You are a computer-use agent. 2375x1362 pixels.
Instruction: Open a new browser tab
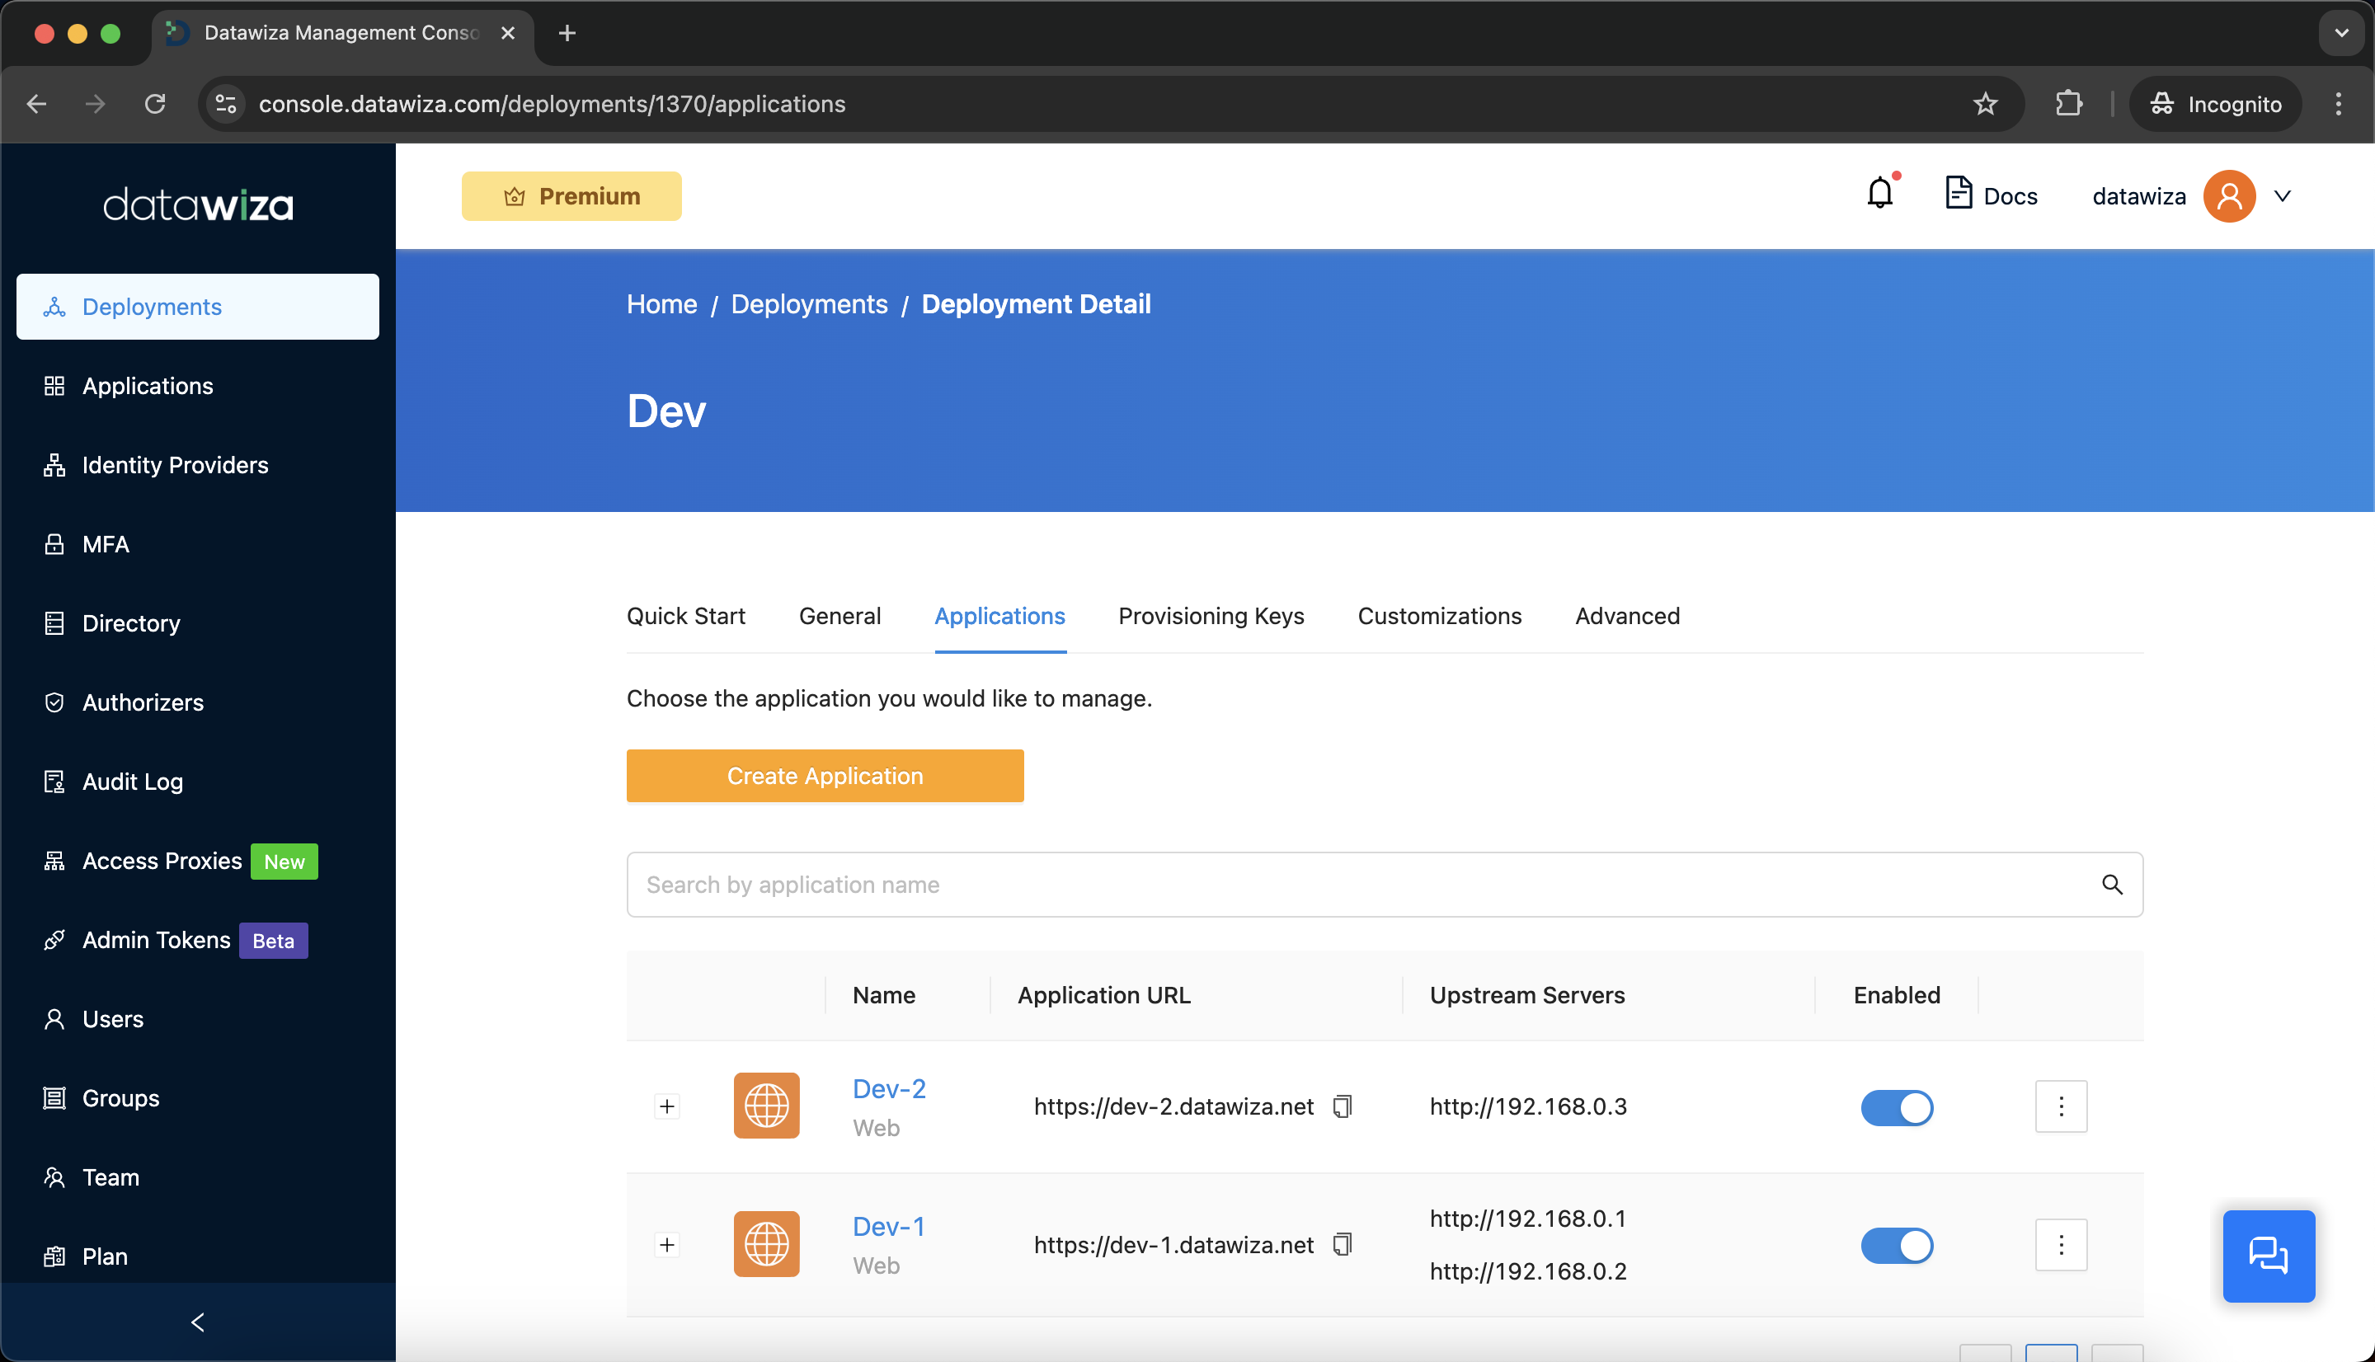pyautogui.click(x=567, y=33)
